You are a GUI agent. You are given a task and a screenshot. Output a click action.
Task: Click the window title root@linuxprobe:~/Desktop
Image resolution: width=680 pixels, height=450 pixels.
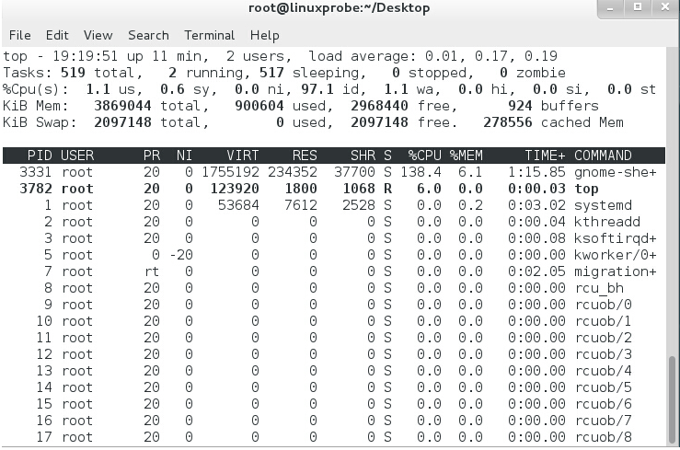click(340, 7)
